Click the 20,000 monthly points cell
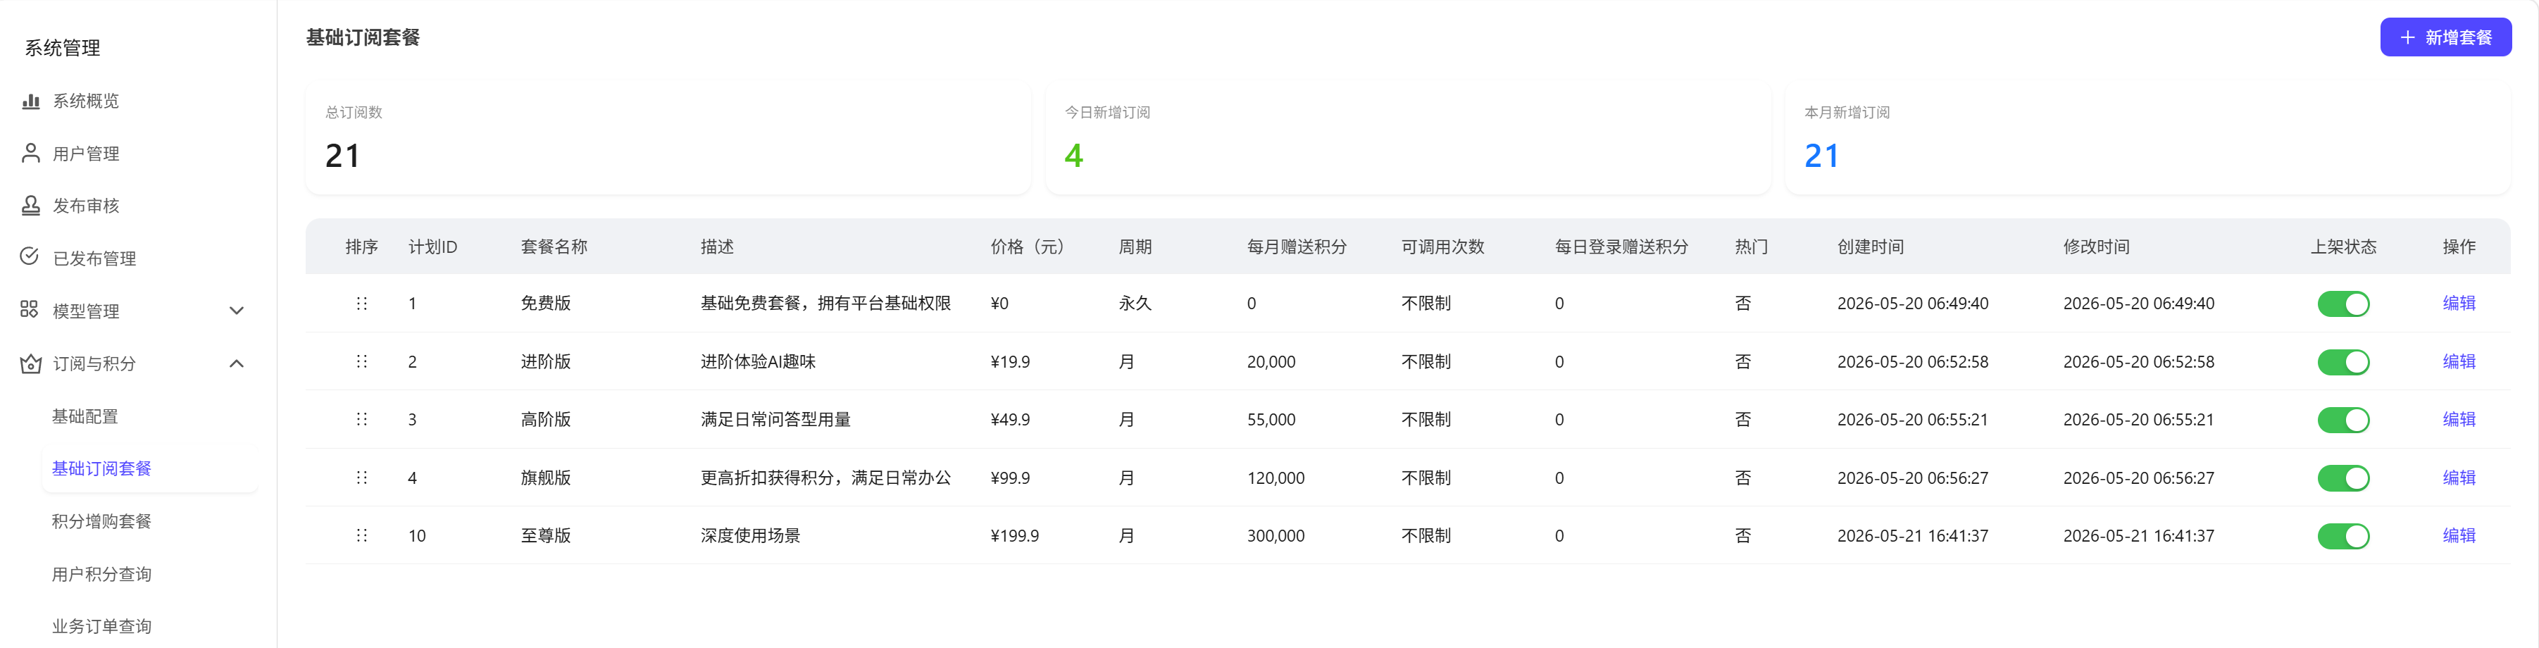 coord(1271,362)
